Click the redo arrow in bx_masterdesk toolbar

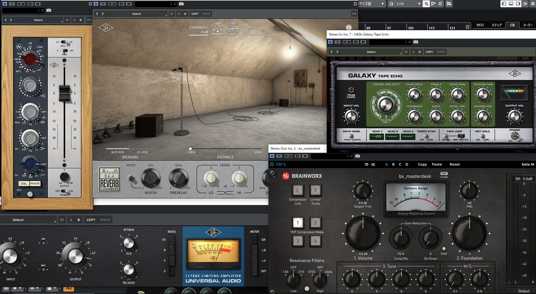pos(373,165)
